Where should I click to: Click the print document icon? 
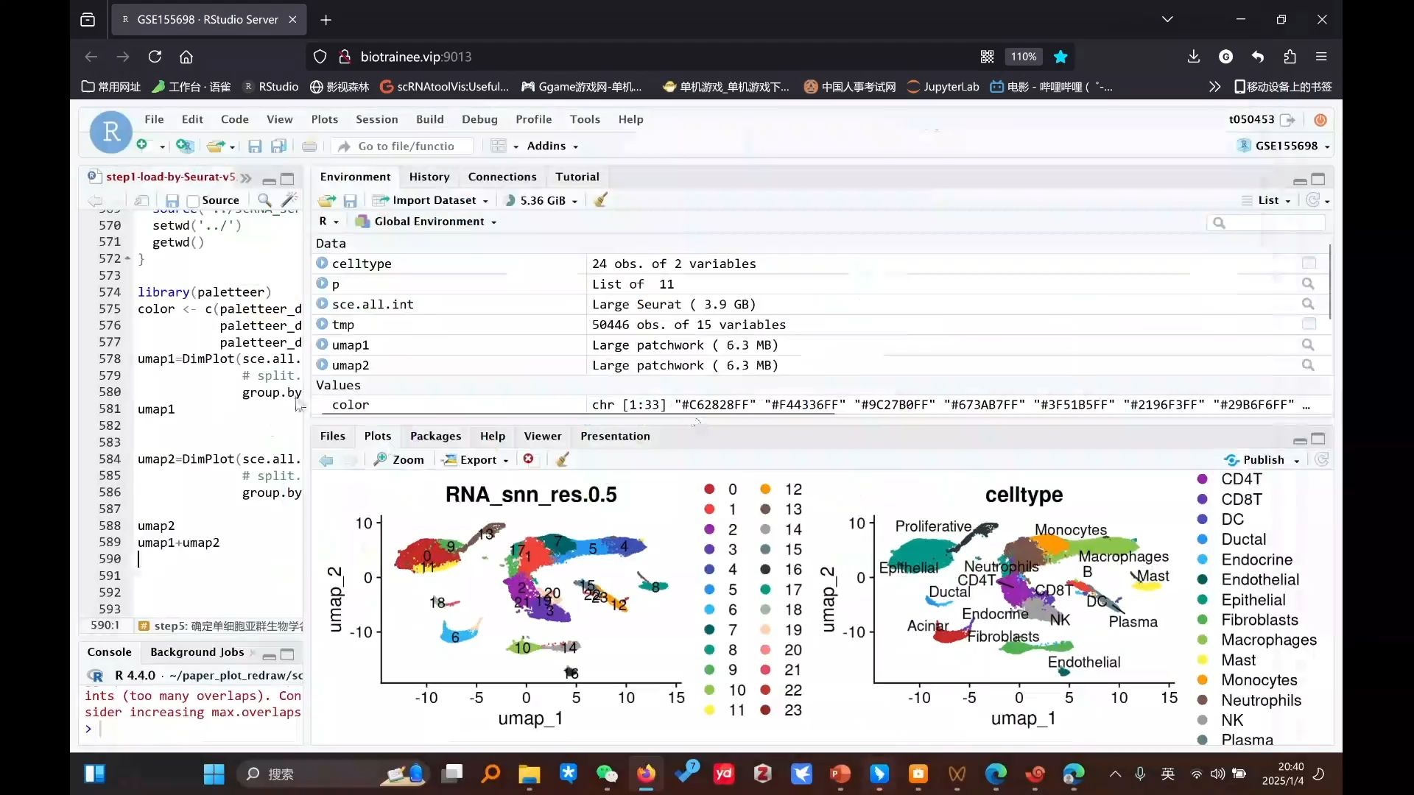click(x=309, y=146)
